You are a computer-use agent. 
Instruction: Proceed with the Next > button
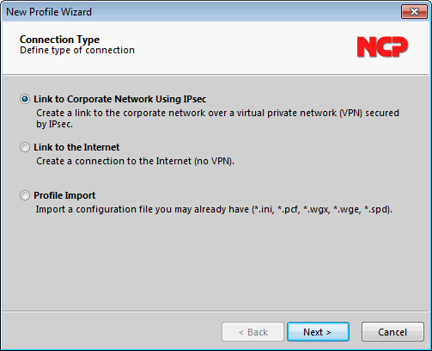tap(318, 332)
